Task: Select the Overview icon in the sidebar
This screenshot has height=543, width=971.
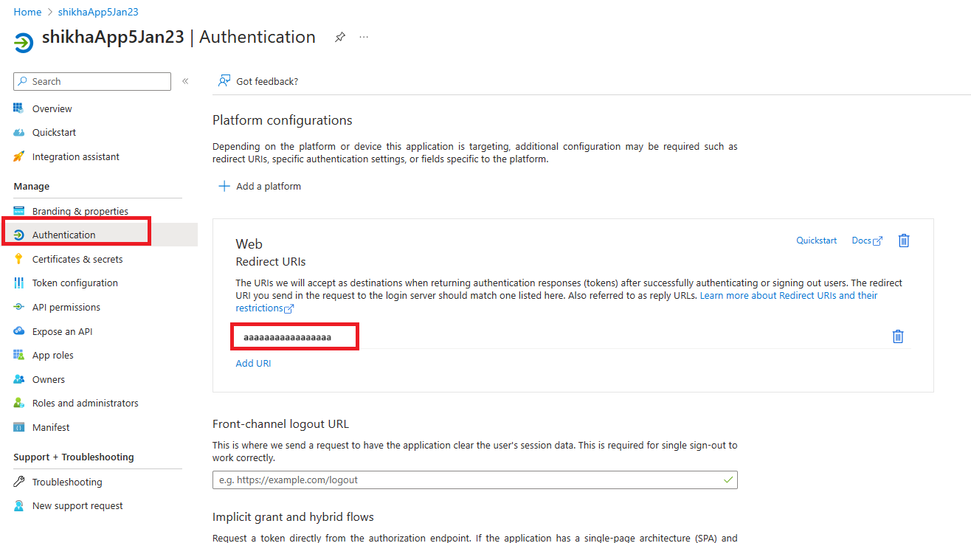Action: click(x=18, y=108)
